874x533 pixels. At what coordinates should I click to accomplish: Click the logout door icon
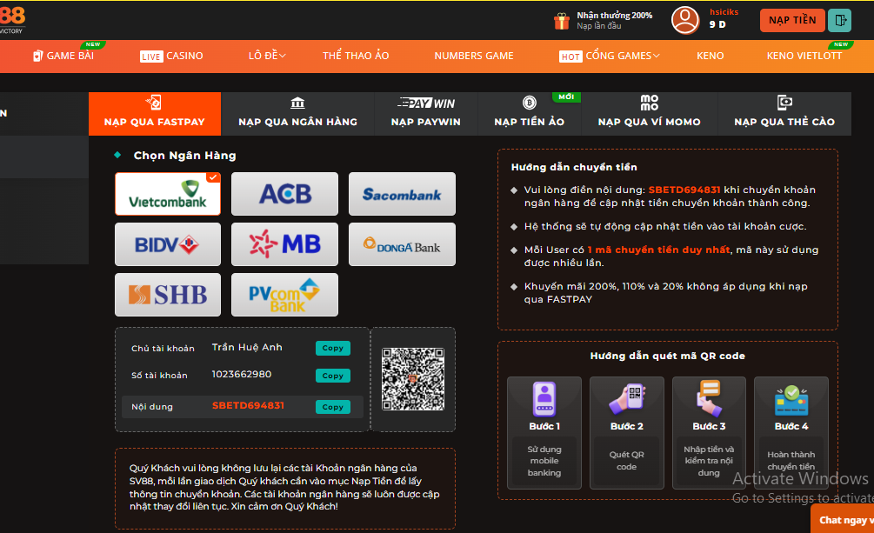point(839,21)
